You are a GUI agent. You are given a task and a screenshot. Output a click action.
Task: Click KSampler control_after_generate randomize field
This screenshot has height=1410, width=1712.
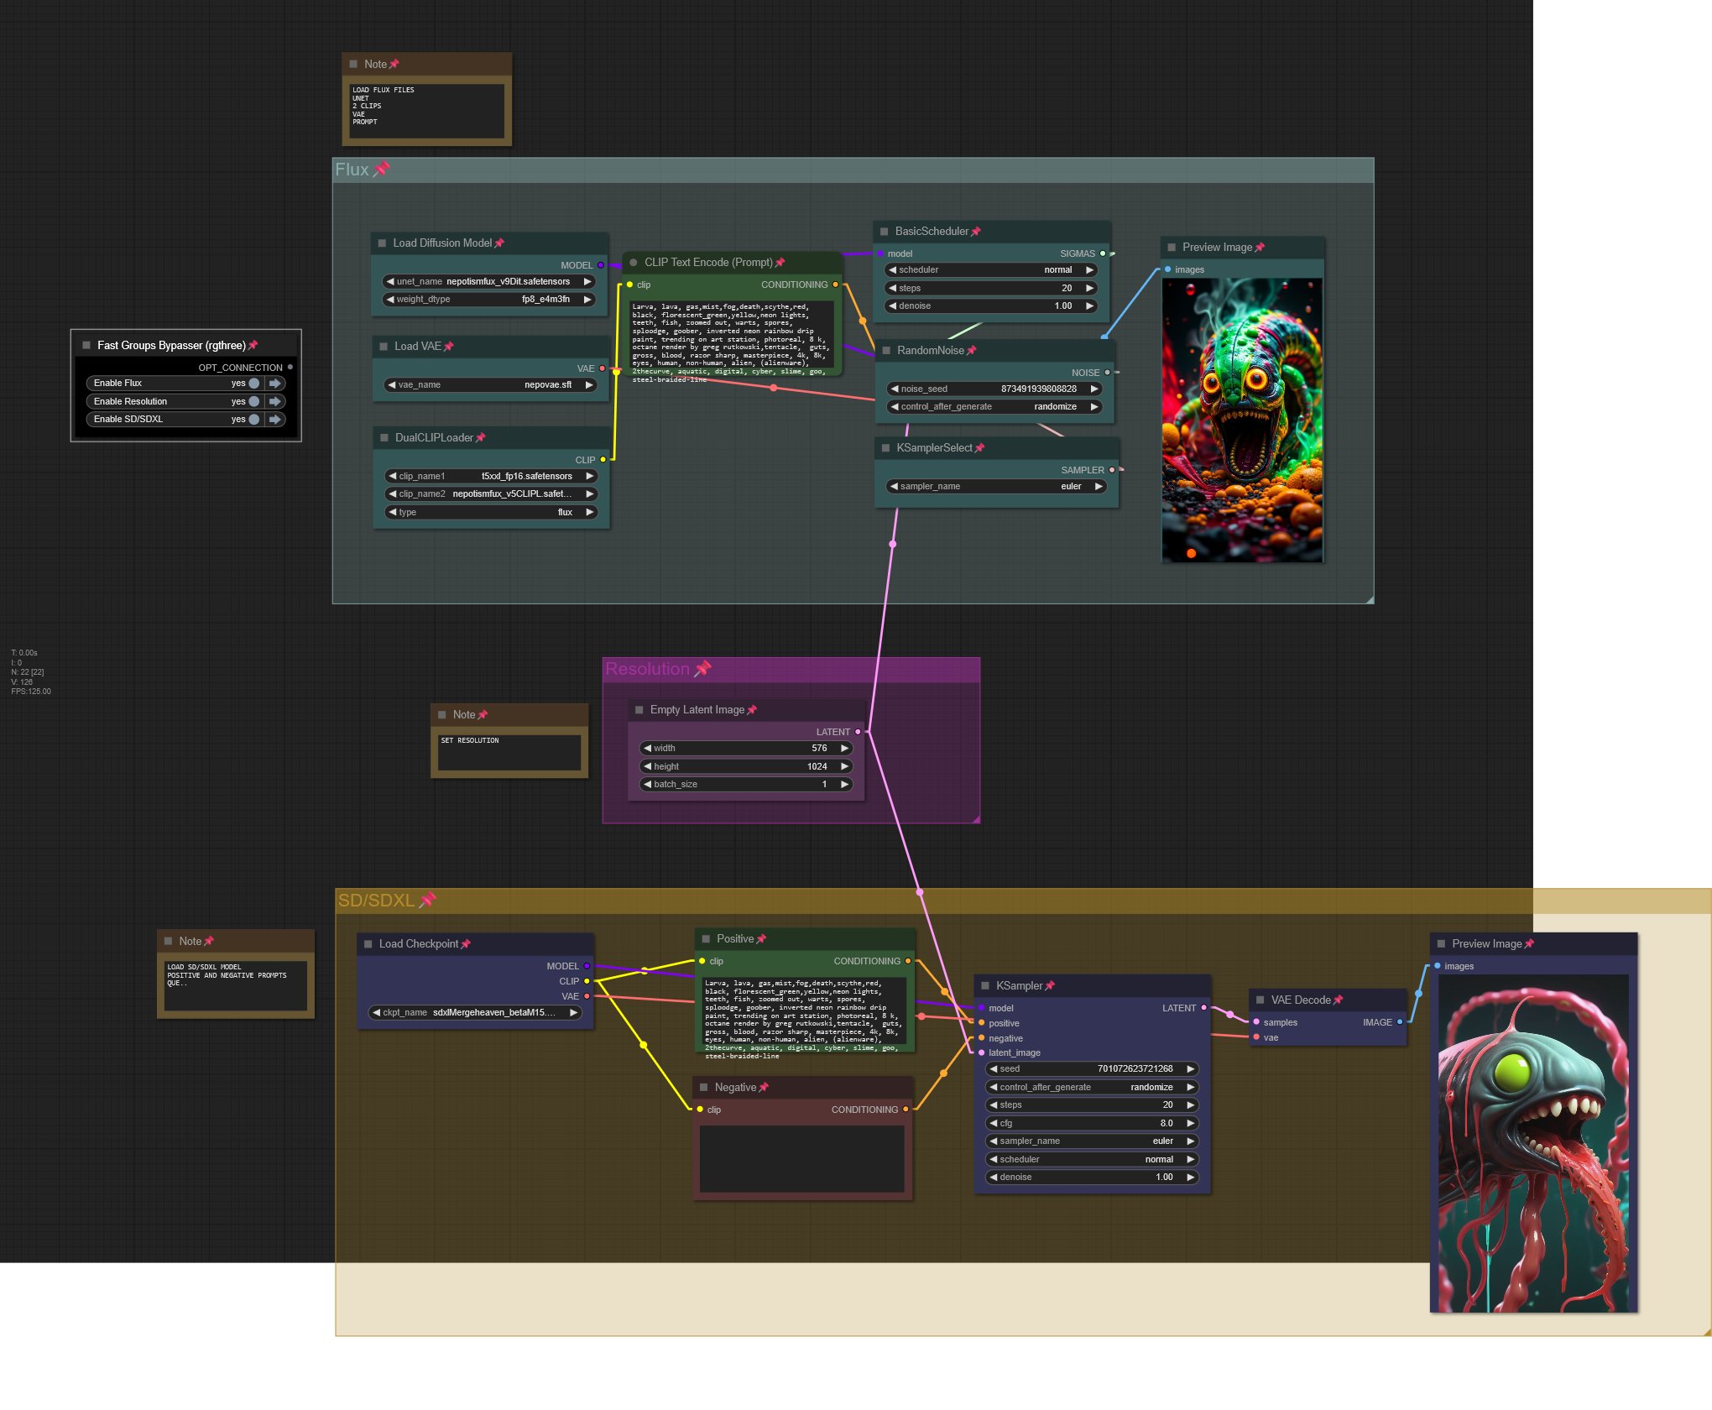[x=1093, y=1088]
